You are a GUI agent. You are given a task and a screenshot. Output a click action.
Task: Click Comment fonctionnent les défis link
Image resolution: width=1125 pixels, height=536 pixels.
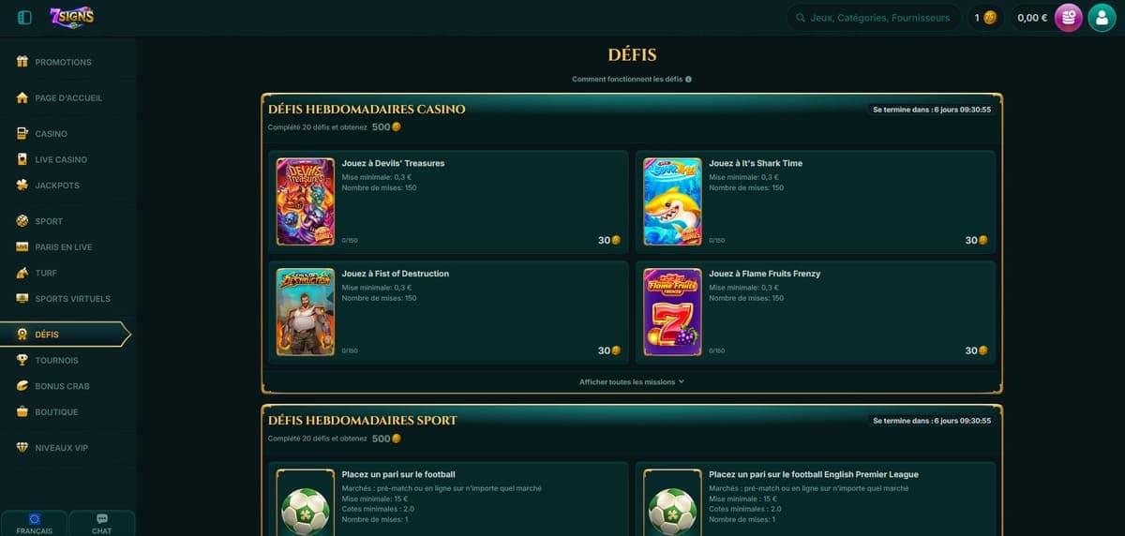[x=627, y=80]
